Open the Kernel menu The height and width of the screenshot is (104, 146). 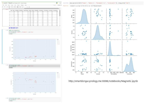click(x=18, y=5)
